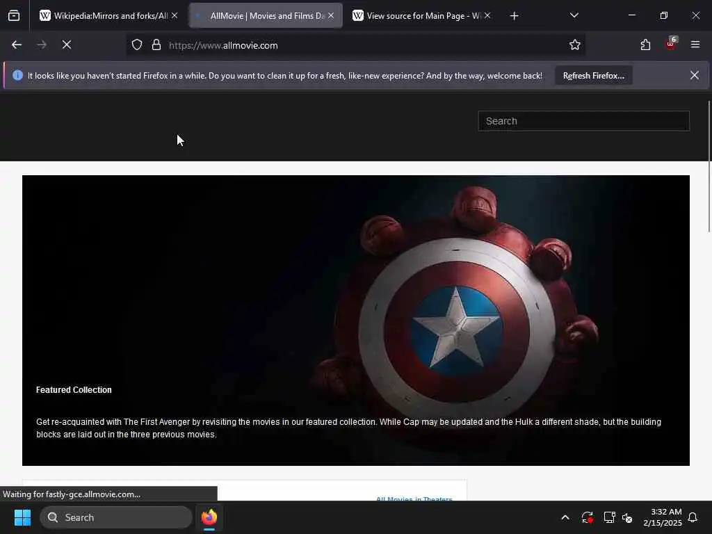The image size is (712, 534).
Task: Go back to previous page
Action: pos(17,45)
